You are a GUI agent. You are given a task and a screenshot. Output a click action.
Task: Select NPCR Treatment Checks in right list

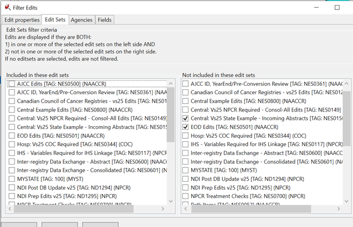pyautogui.click(x=186, y=196)
